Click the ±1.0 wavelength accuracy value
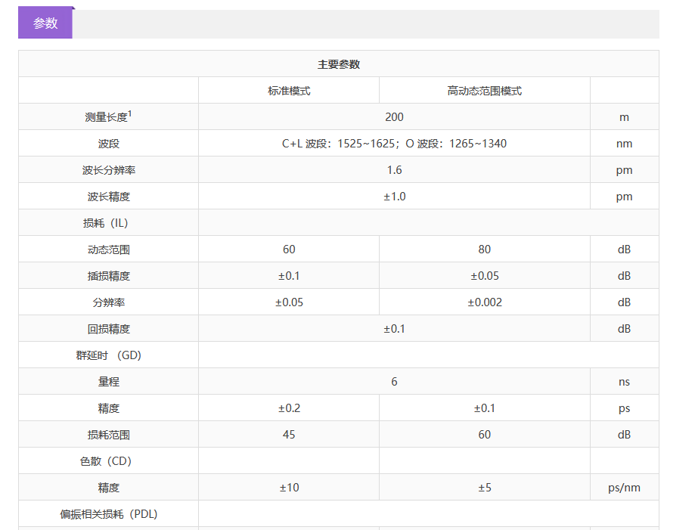Screen dimensions: 695x530 (x=394, y=197)
